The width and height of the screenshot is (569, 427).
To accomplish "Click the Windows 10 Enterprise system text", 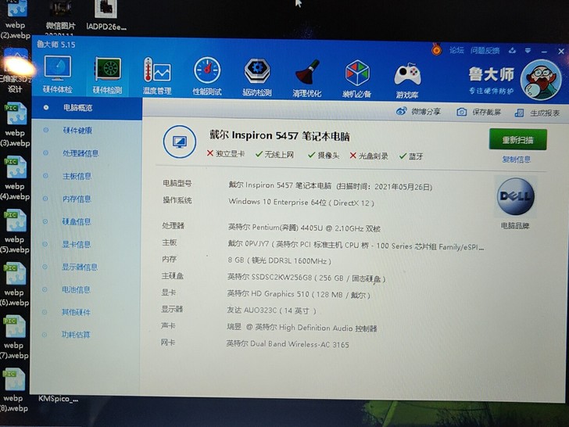I will (x=301, y=203).
